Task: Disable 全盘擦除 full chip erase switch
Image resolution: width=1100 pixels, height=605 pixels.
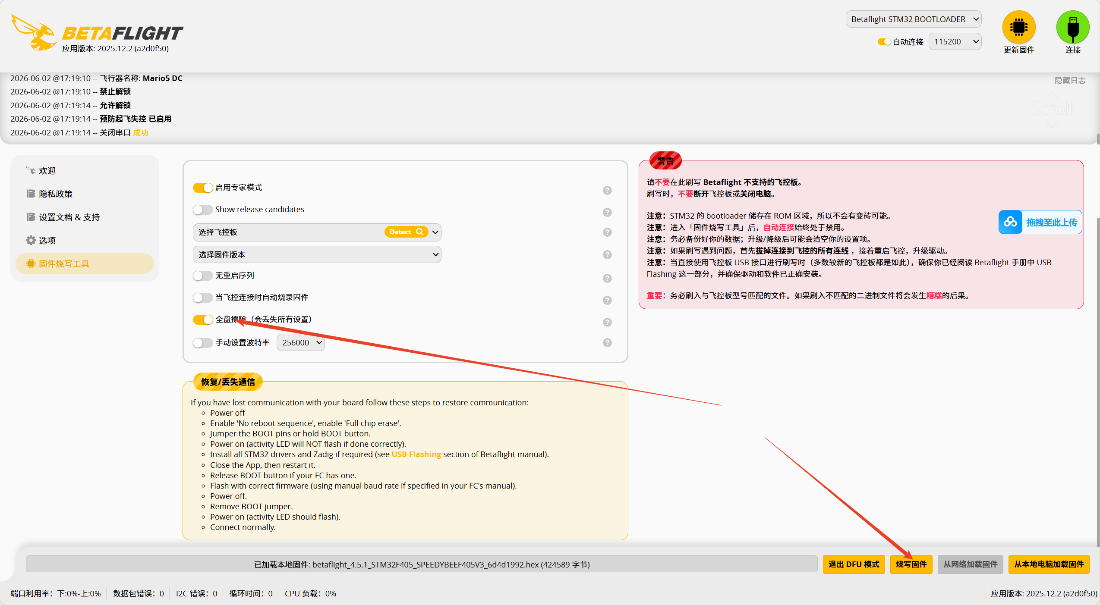Action: click(203, 320)
